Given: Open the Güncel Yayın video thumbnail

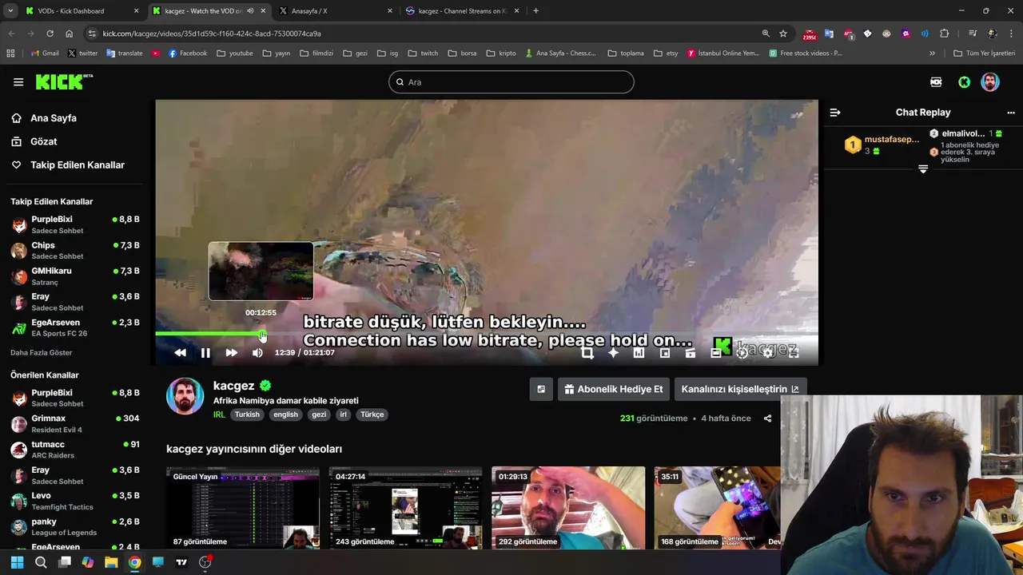Looking at the screenshot, I should 243,508.
